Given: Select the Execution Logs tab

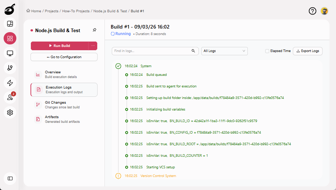Looking at the screenshot, I should click(x=64, y=90).
